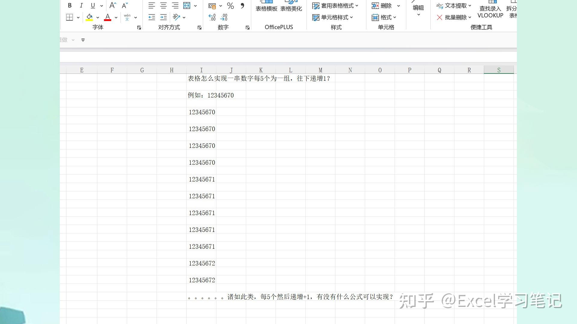
Task: Click increase decimal places icon
Action: click(212, 17)
